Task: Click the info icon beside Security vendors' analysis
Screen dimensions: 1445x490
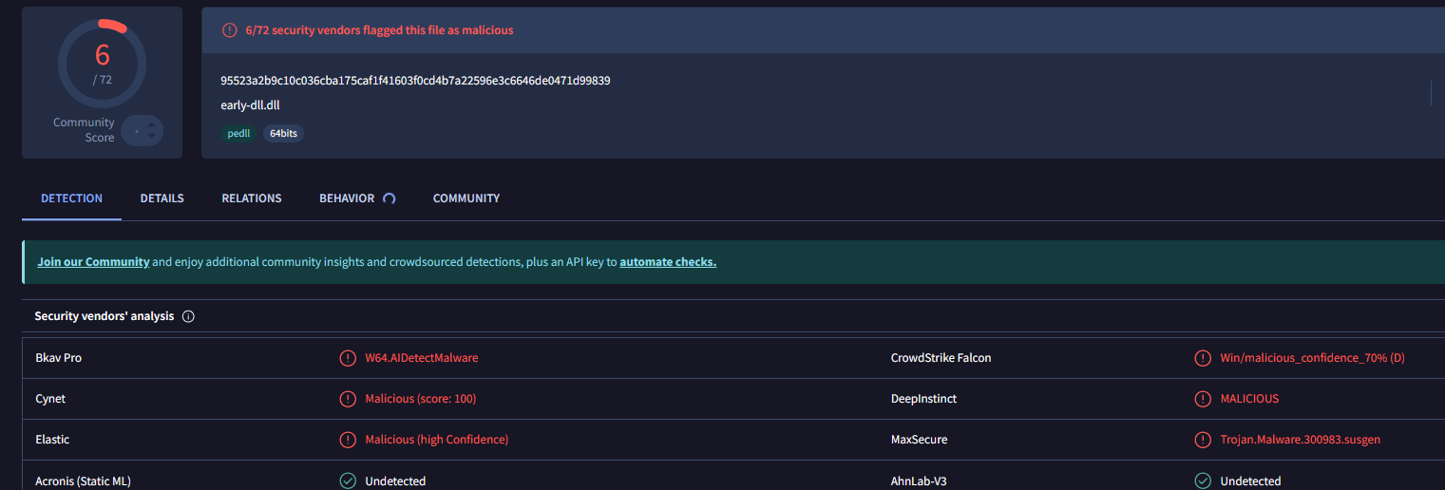Action: tap(188, 316)
